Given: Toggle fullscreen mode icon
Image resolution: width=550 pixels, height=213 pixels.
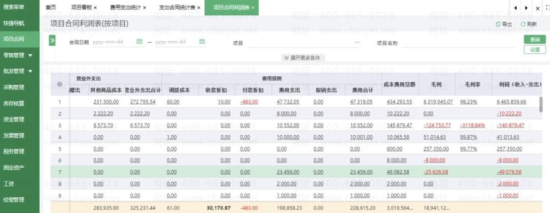Looking at the screenshot, I should tap(547, 8).
